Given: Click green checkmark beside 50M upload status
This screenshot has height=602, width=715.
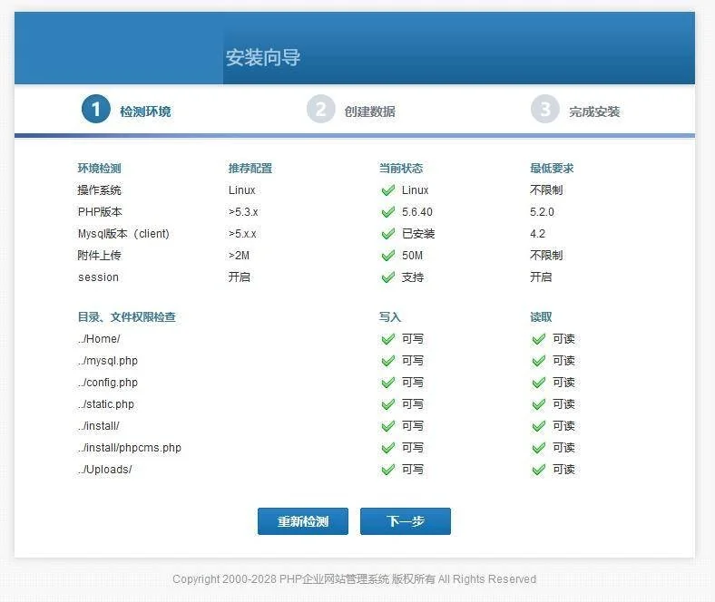Looking at the screenshot, I should click(x=388, y=256).
